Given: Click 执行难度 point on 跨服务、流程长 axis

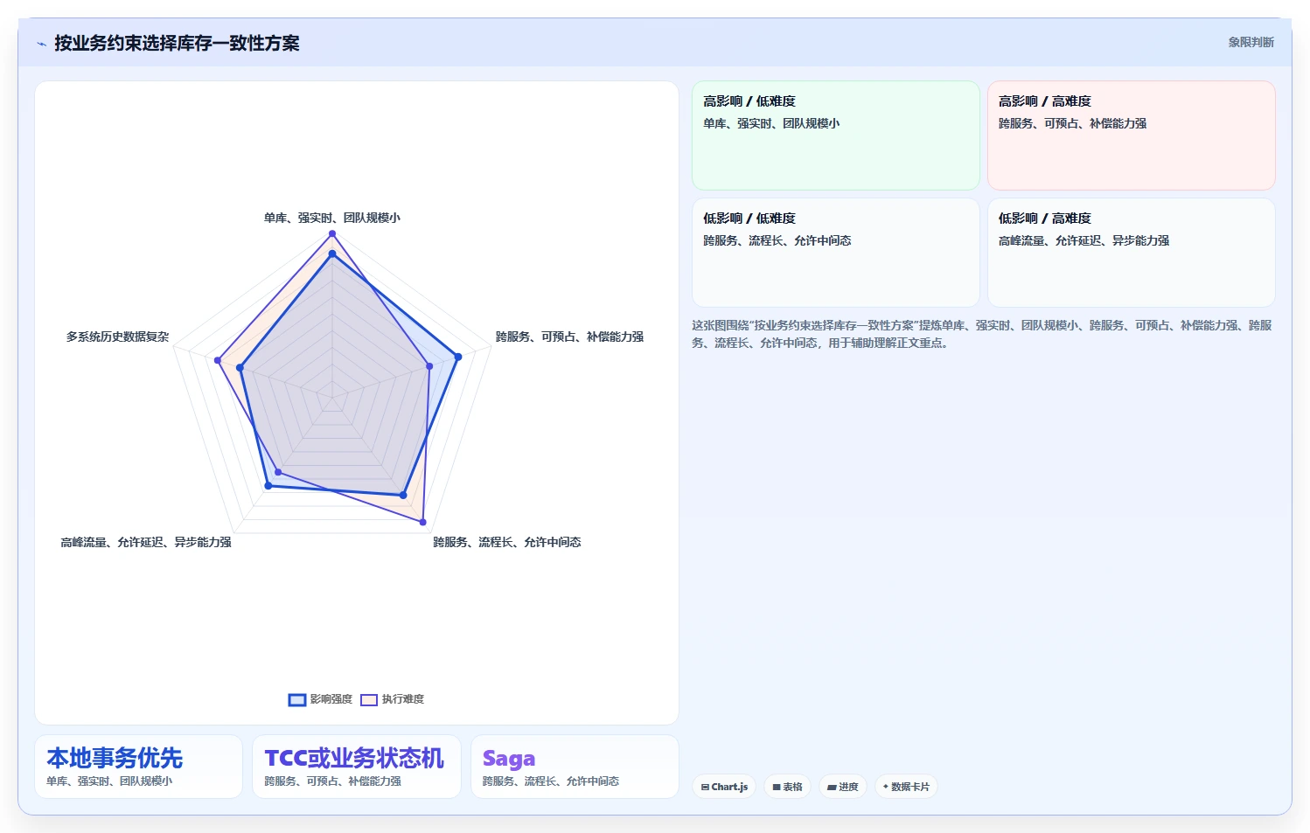Looking at the screenshot, I should 423,523.
